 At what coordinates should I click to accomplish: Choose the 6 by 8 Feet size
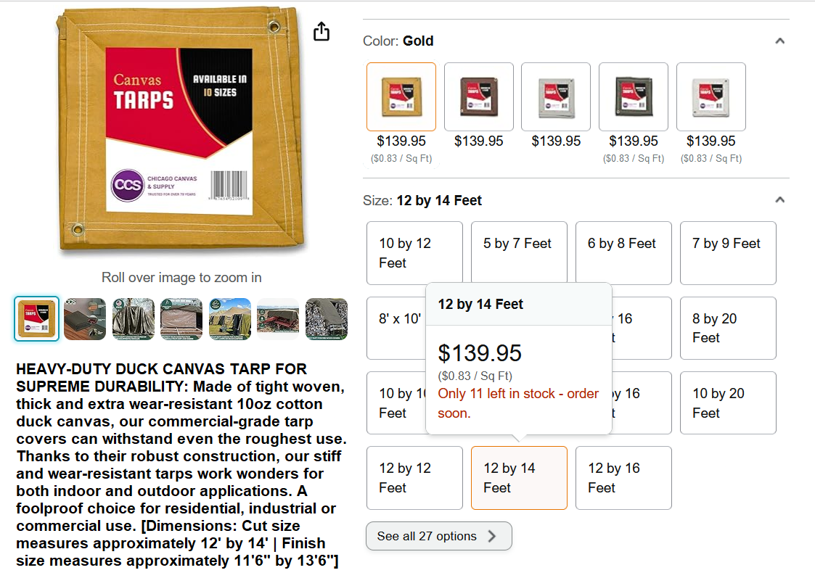(623, 252)
